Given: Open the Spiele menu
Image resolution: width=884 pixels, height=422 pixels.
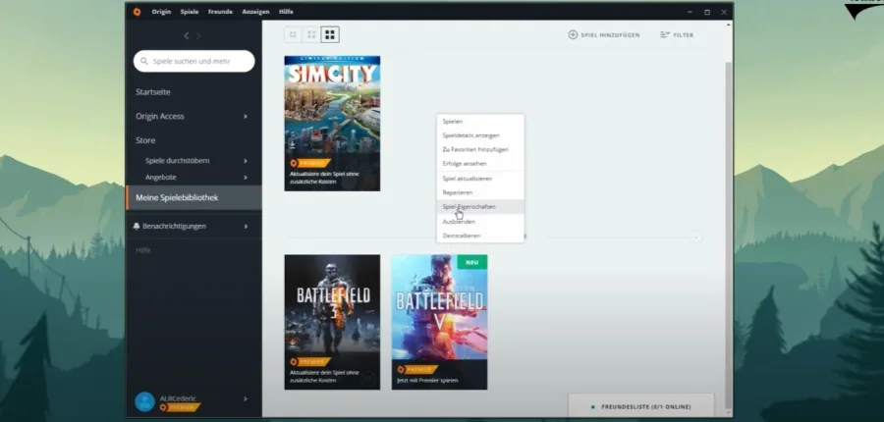Looking at the screenshot, I should (x=190, y=11).
